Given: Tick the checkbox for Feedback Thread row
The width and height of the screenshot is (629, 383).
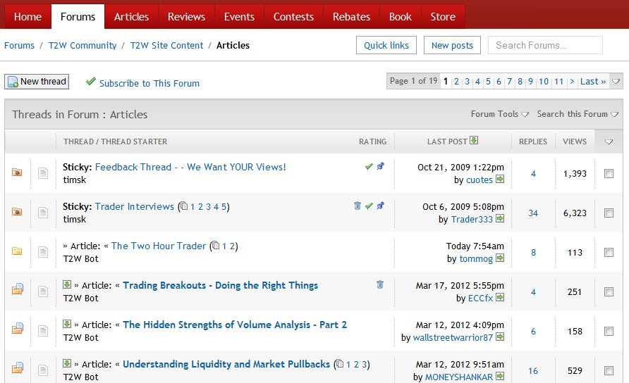Looking at the screenshot, I should pyautogui.click(x=609, y=174).
